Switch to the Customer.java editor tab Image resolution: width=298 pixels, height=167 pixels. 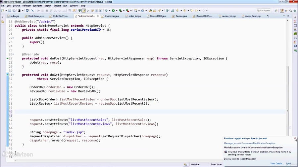(110, 16)
